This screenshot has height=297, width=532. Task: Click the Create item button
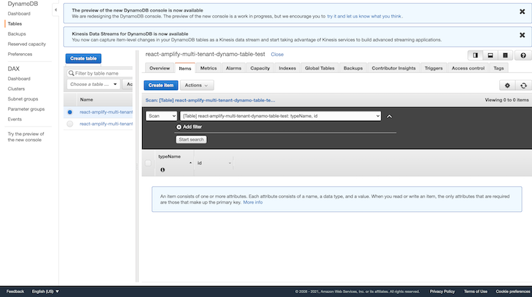[x=160, y=85]
